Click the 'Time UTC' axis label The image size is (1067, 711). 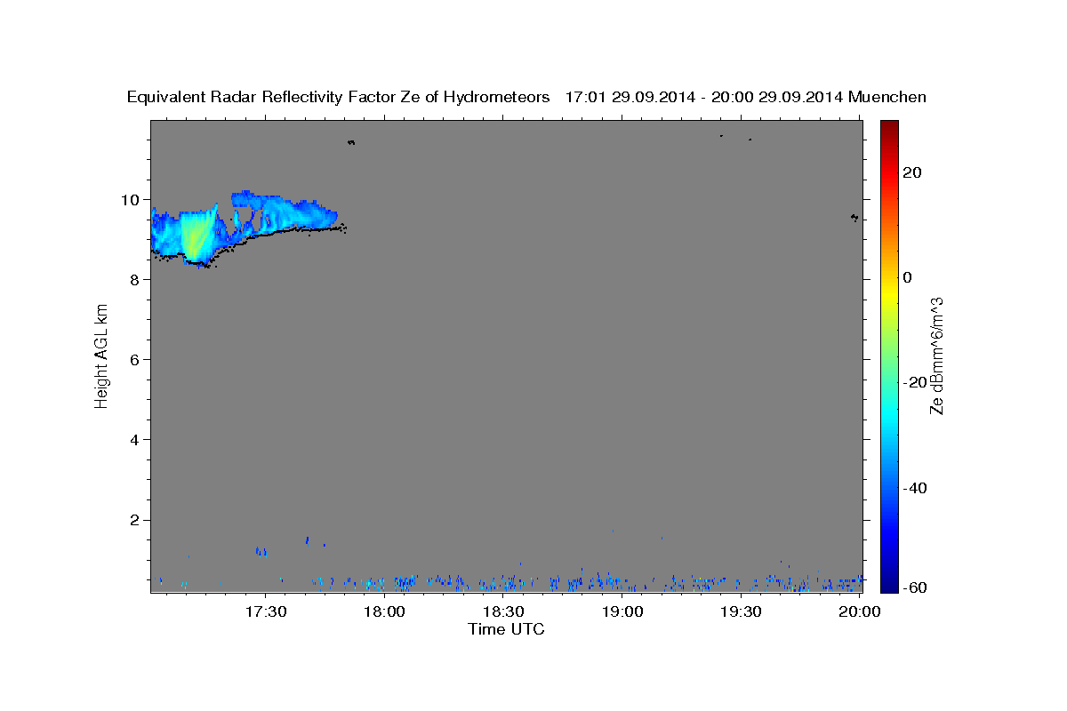click(x=506, y=629)
